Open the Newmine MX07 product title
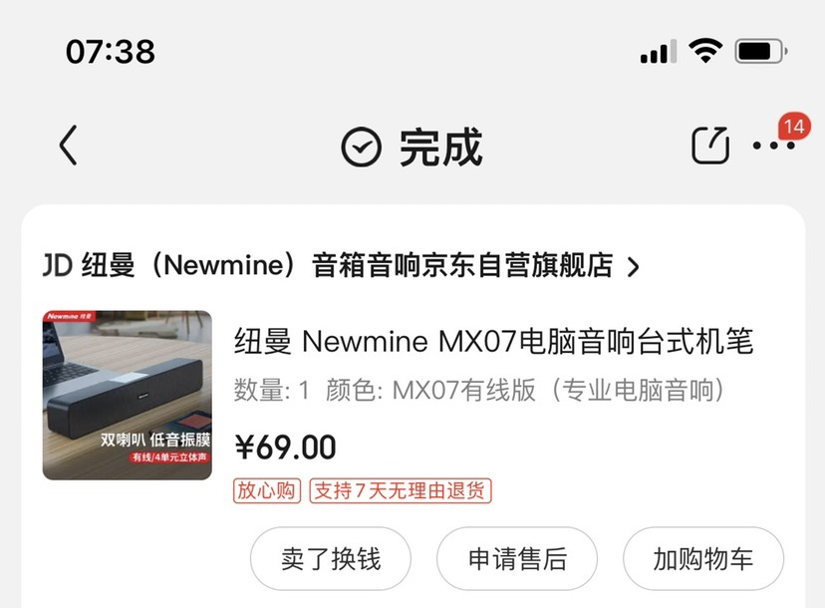825x608 pixels. pyautogui.click(x=493, y=341)
